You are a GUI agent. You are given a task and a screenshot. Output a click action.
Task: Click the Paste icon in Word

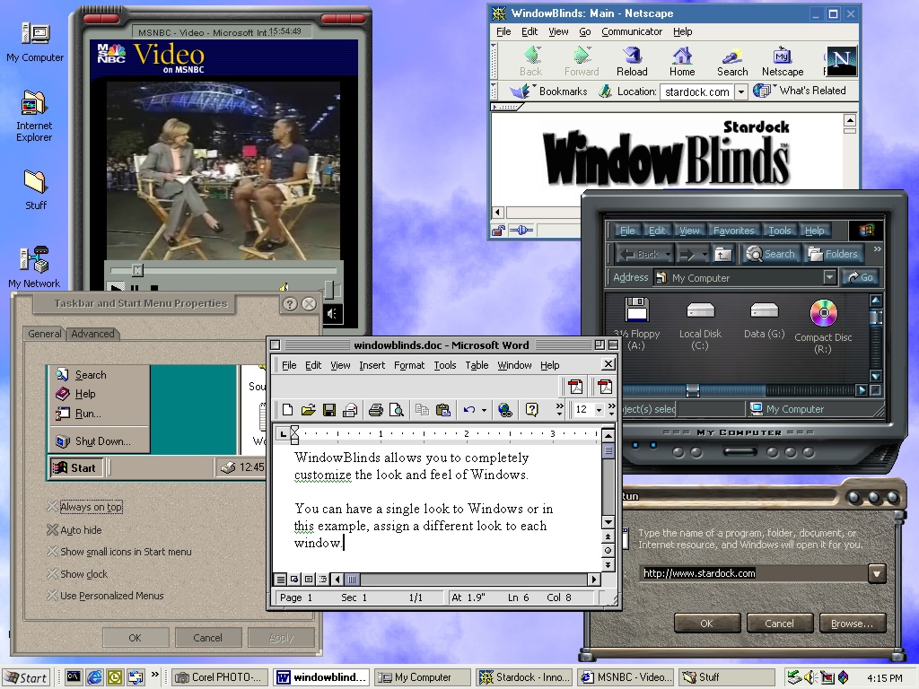[445, 410]
